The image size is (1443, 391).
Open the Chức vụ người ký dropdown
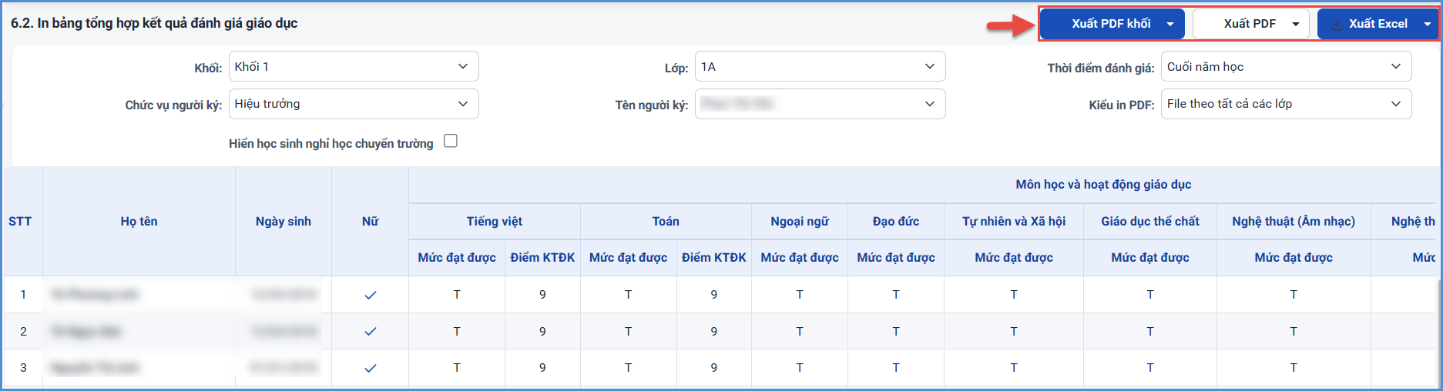pyautogui.click(x=354, y=104)
